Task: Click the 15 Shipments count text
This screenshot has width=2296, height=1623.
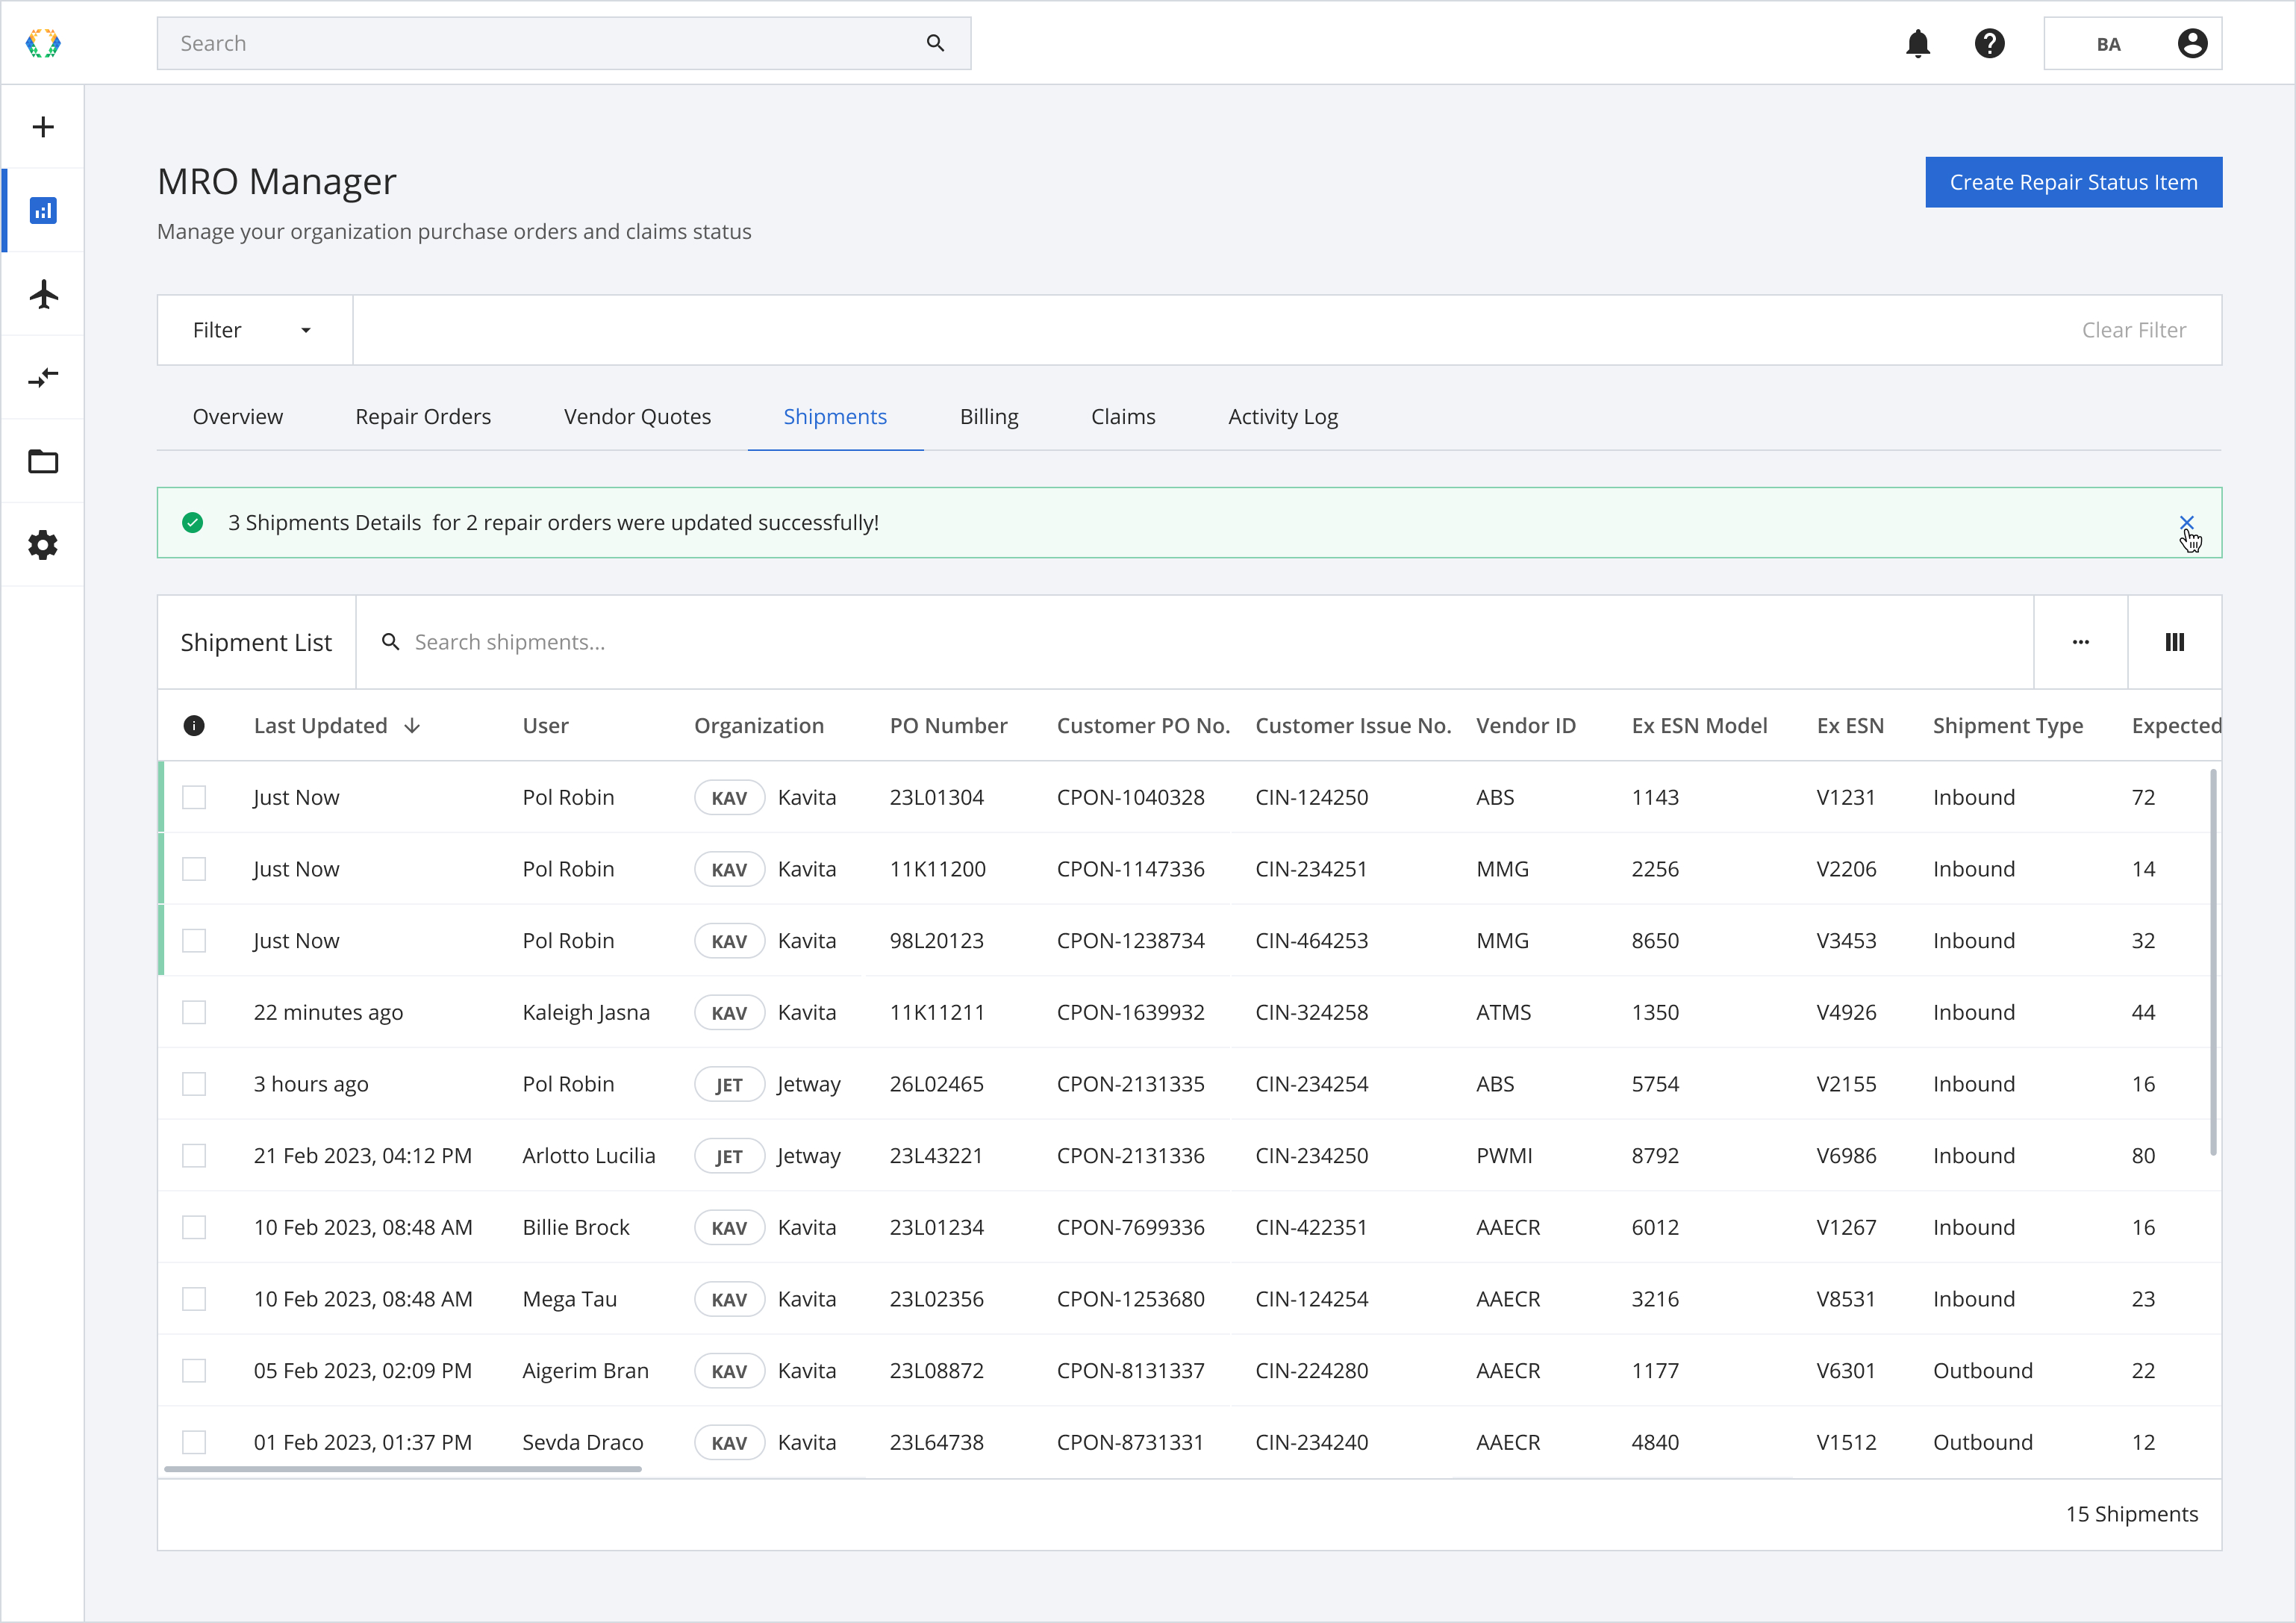Action: click(2131, 1514)
